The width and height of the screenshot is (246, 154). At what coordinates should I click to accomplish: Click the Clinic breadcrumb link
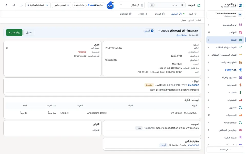(199, 20)
